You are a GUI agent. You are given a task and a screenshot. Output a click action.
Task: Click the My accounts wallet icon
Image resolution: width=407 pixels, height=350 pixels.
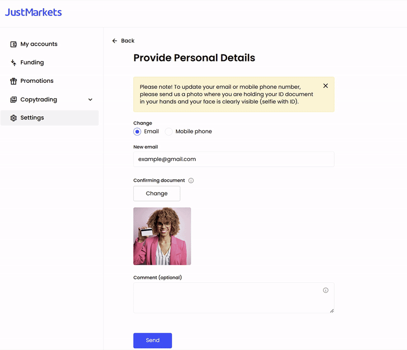[14, 44]
